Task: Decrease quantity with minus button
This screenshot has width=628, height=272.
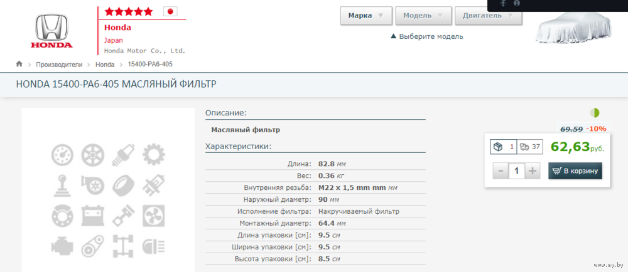Action: (501, 171)
